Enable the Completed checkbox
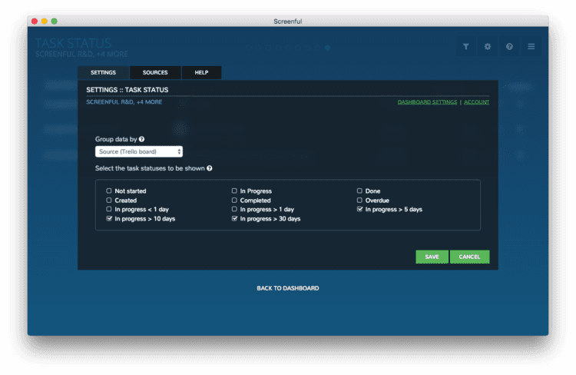This screenshot has height=375, width=576. click(234, 200)
